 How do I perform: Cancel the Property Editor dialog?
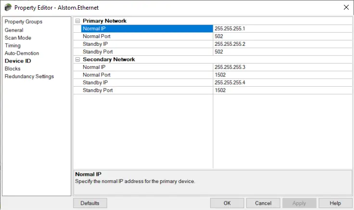263,203
